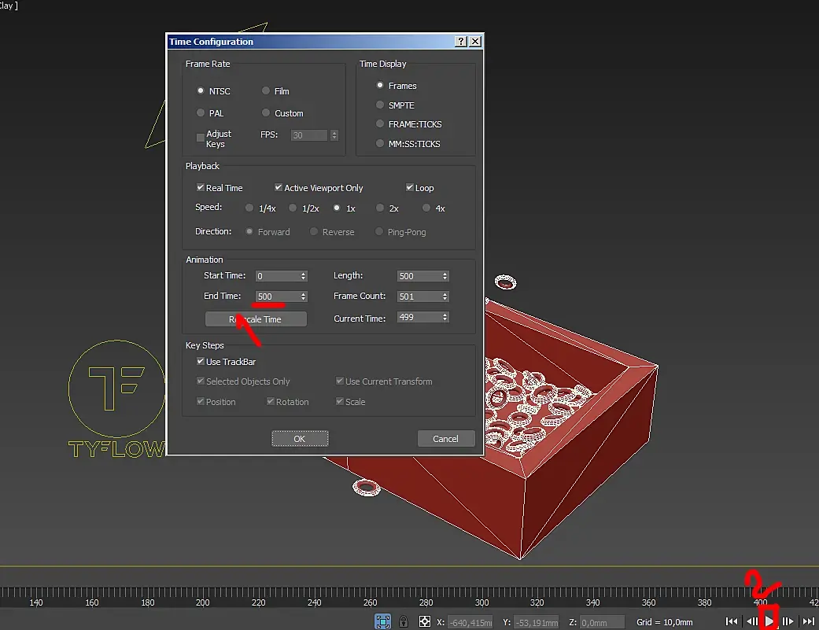The image size is (819, 630).
Task: Click the FPS spinner arrows
Action: coord(334,135)
